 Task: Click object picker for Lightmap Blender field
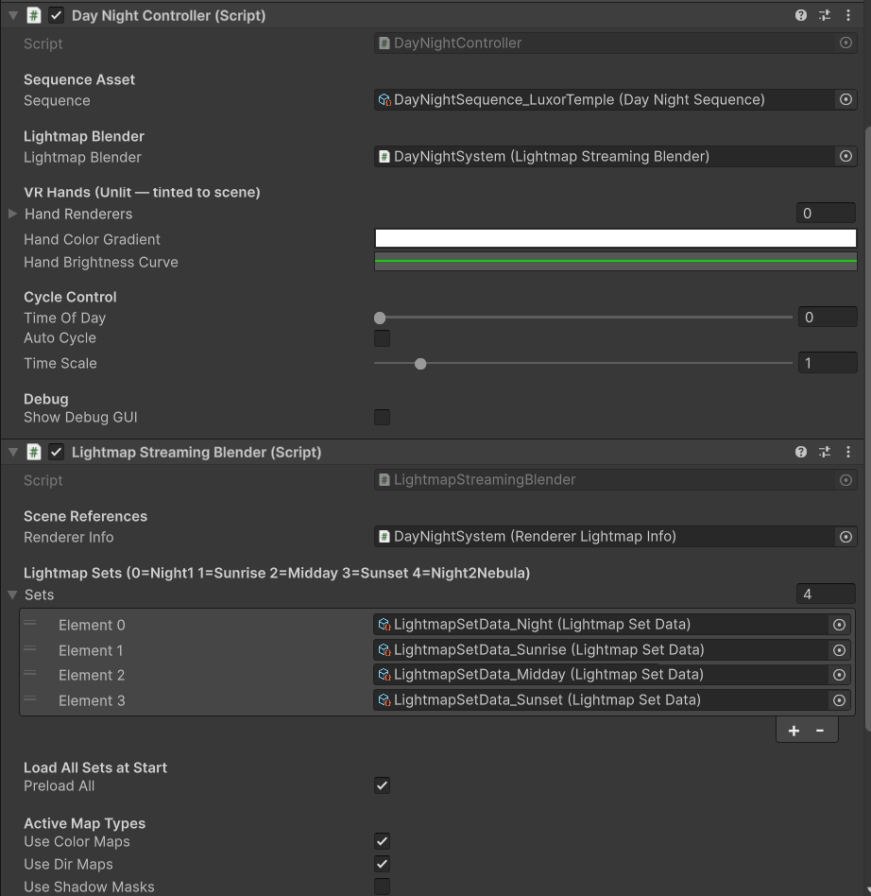845,156
